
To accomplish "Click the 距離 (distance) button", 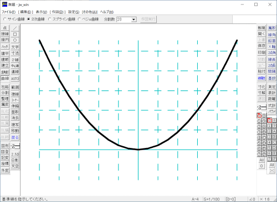I will (x=271, y=99).
